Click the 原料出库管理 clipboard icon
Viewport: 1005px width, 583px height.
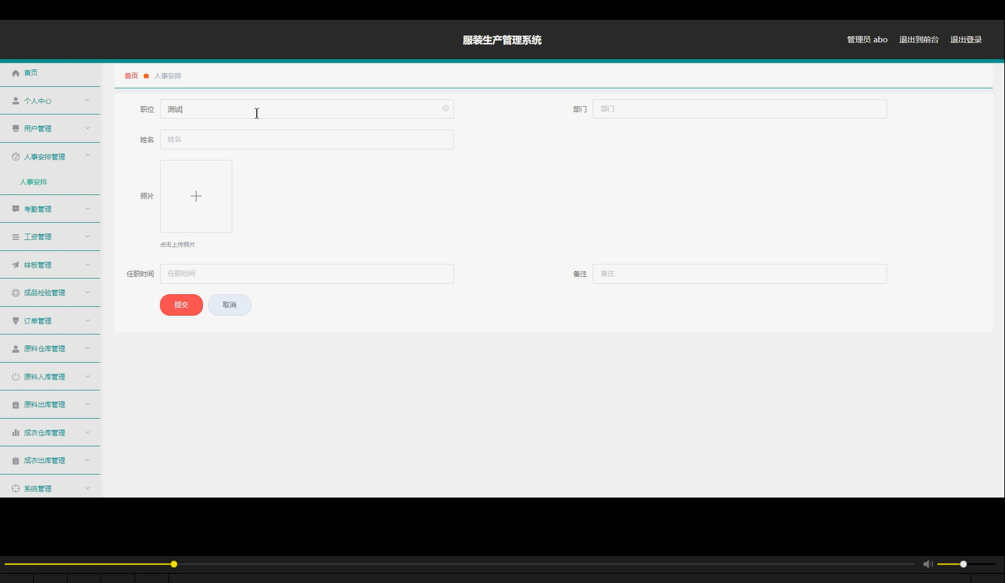pos(16,405)
